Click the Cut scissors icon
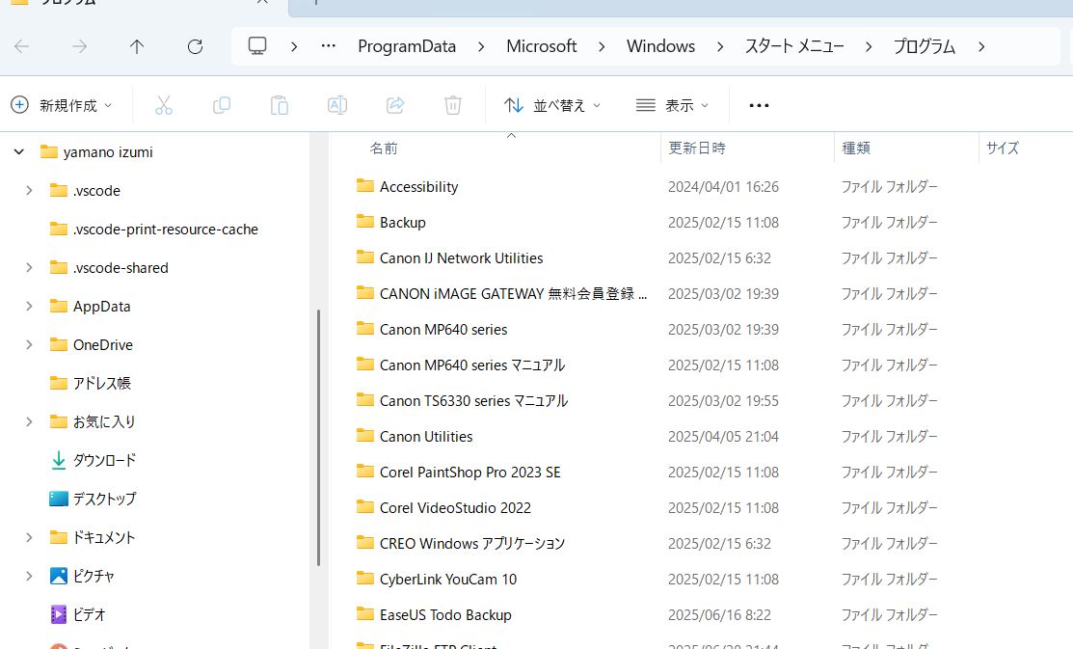This screenshot has width=1073, height=649. click(164, 105)
